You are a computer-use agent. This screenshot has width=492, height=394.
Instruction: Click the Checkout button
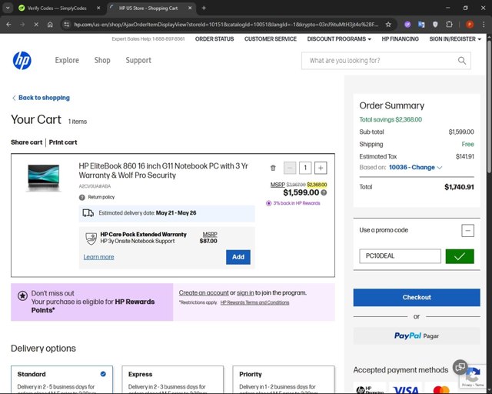tap(417, 298)
